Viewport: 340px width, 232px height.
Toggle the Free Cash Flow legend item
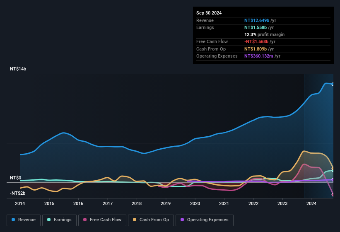point(102,220)
